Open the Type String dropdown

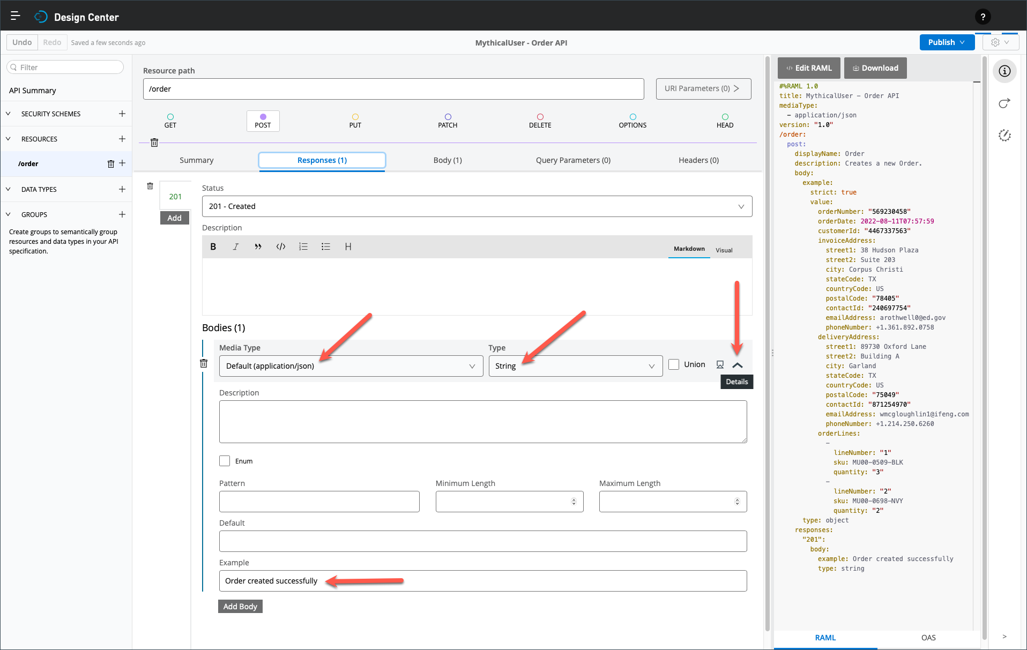(575, 366)
